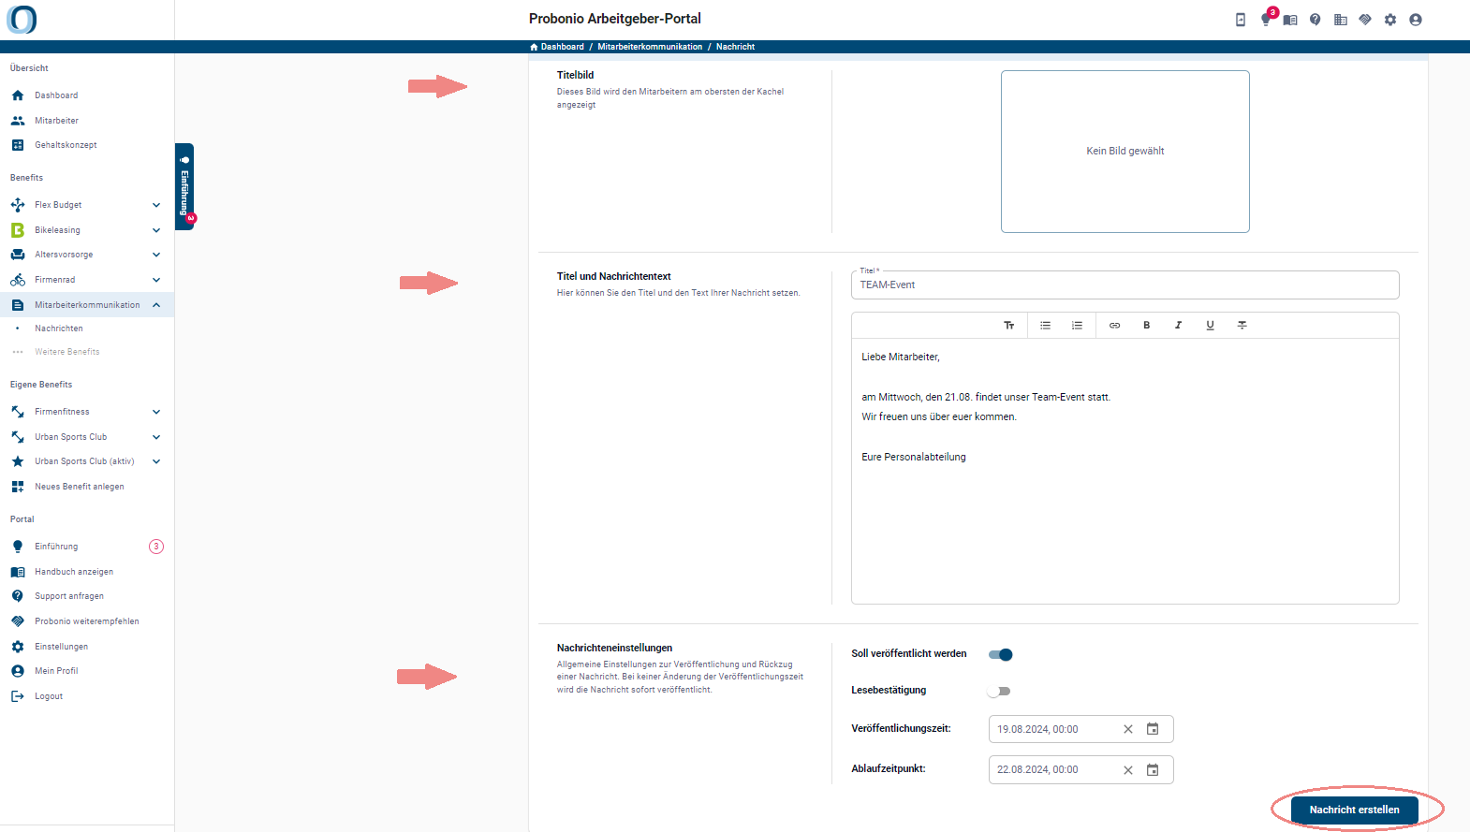The width and height of the screenshot is (1470, 832).
Task: Expand the Firmenfitness menu
Action: [156, 412]
